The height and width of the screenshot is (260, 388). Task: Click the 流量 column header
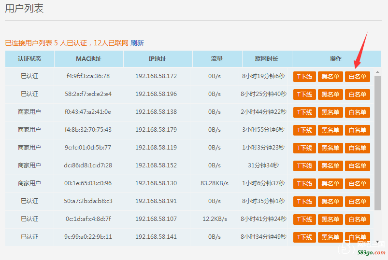click(x=217, y=59)
